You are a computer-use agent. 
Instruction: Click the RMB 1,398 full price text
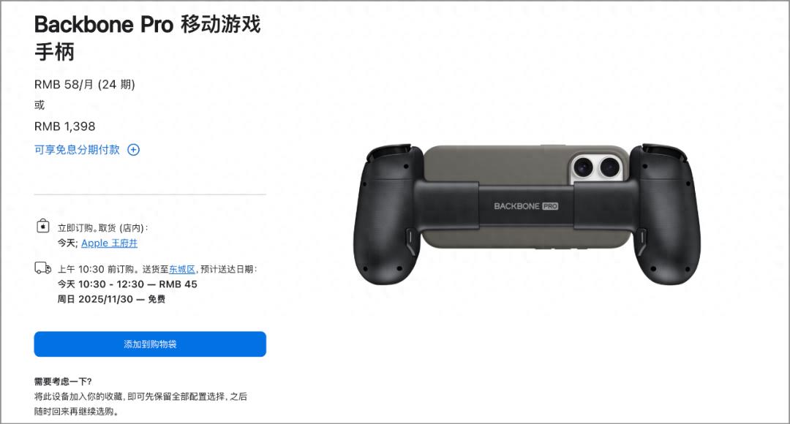[x=65, y=126]
